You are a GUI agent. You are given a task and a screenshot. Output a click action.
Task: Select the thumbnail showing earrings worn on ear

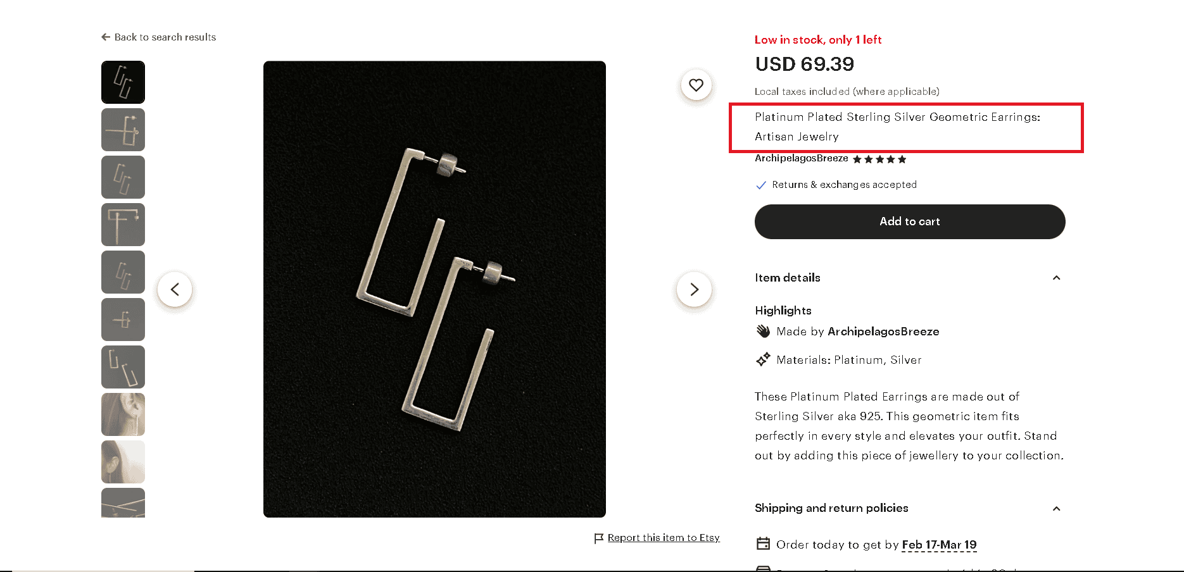[x=123, y=414]
